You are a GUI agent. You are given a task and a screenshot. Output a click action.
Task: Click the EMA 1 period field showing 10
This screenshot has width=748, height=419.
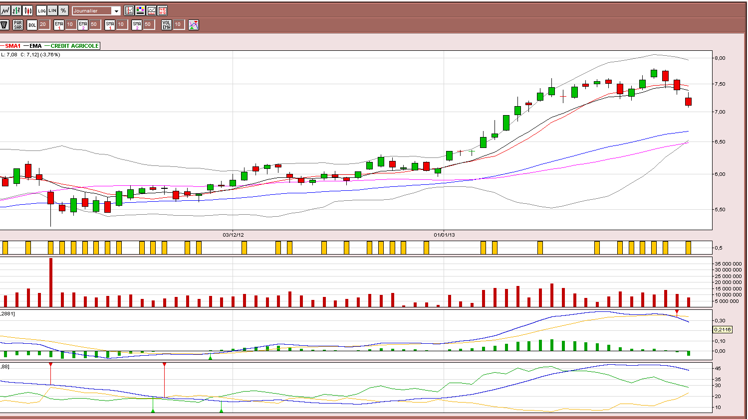pyautogui.click(x=70, y=24)
